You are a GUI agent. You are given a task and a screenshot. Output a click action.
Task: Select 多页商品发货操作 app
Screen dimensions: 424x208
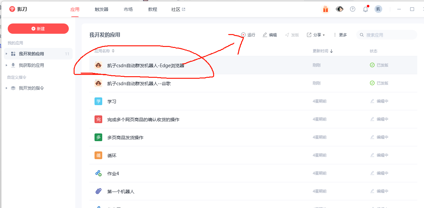coord(125,138)
